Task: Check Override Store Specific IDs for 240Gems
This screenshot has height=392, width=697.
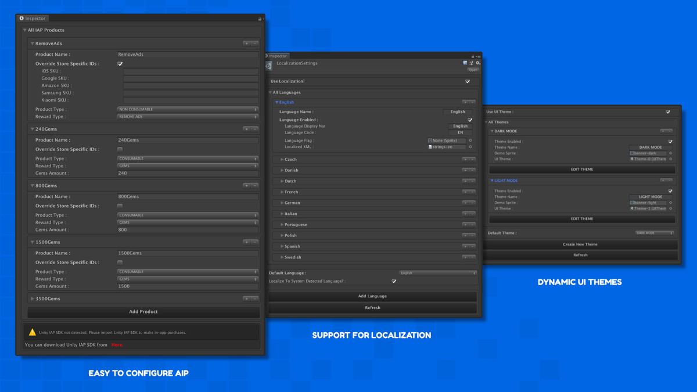Action: click(x=120, y=149)
